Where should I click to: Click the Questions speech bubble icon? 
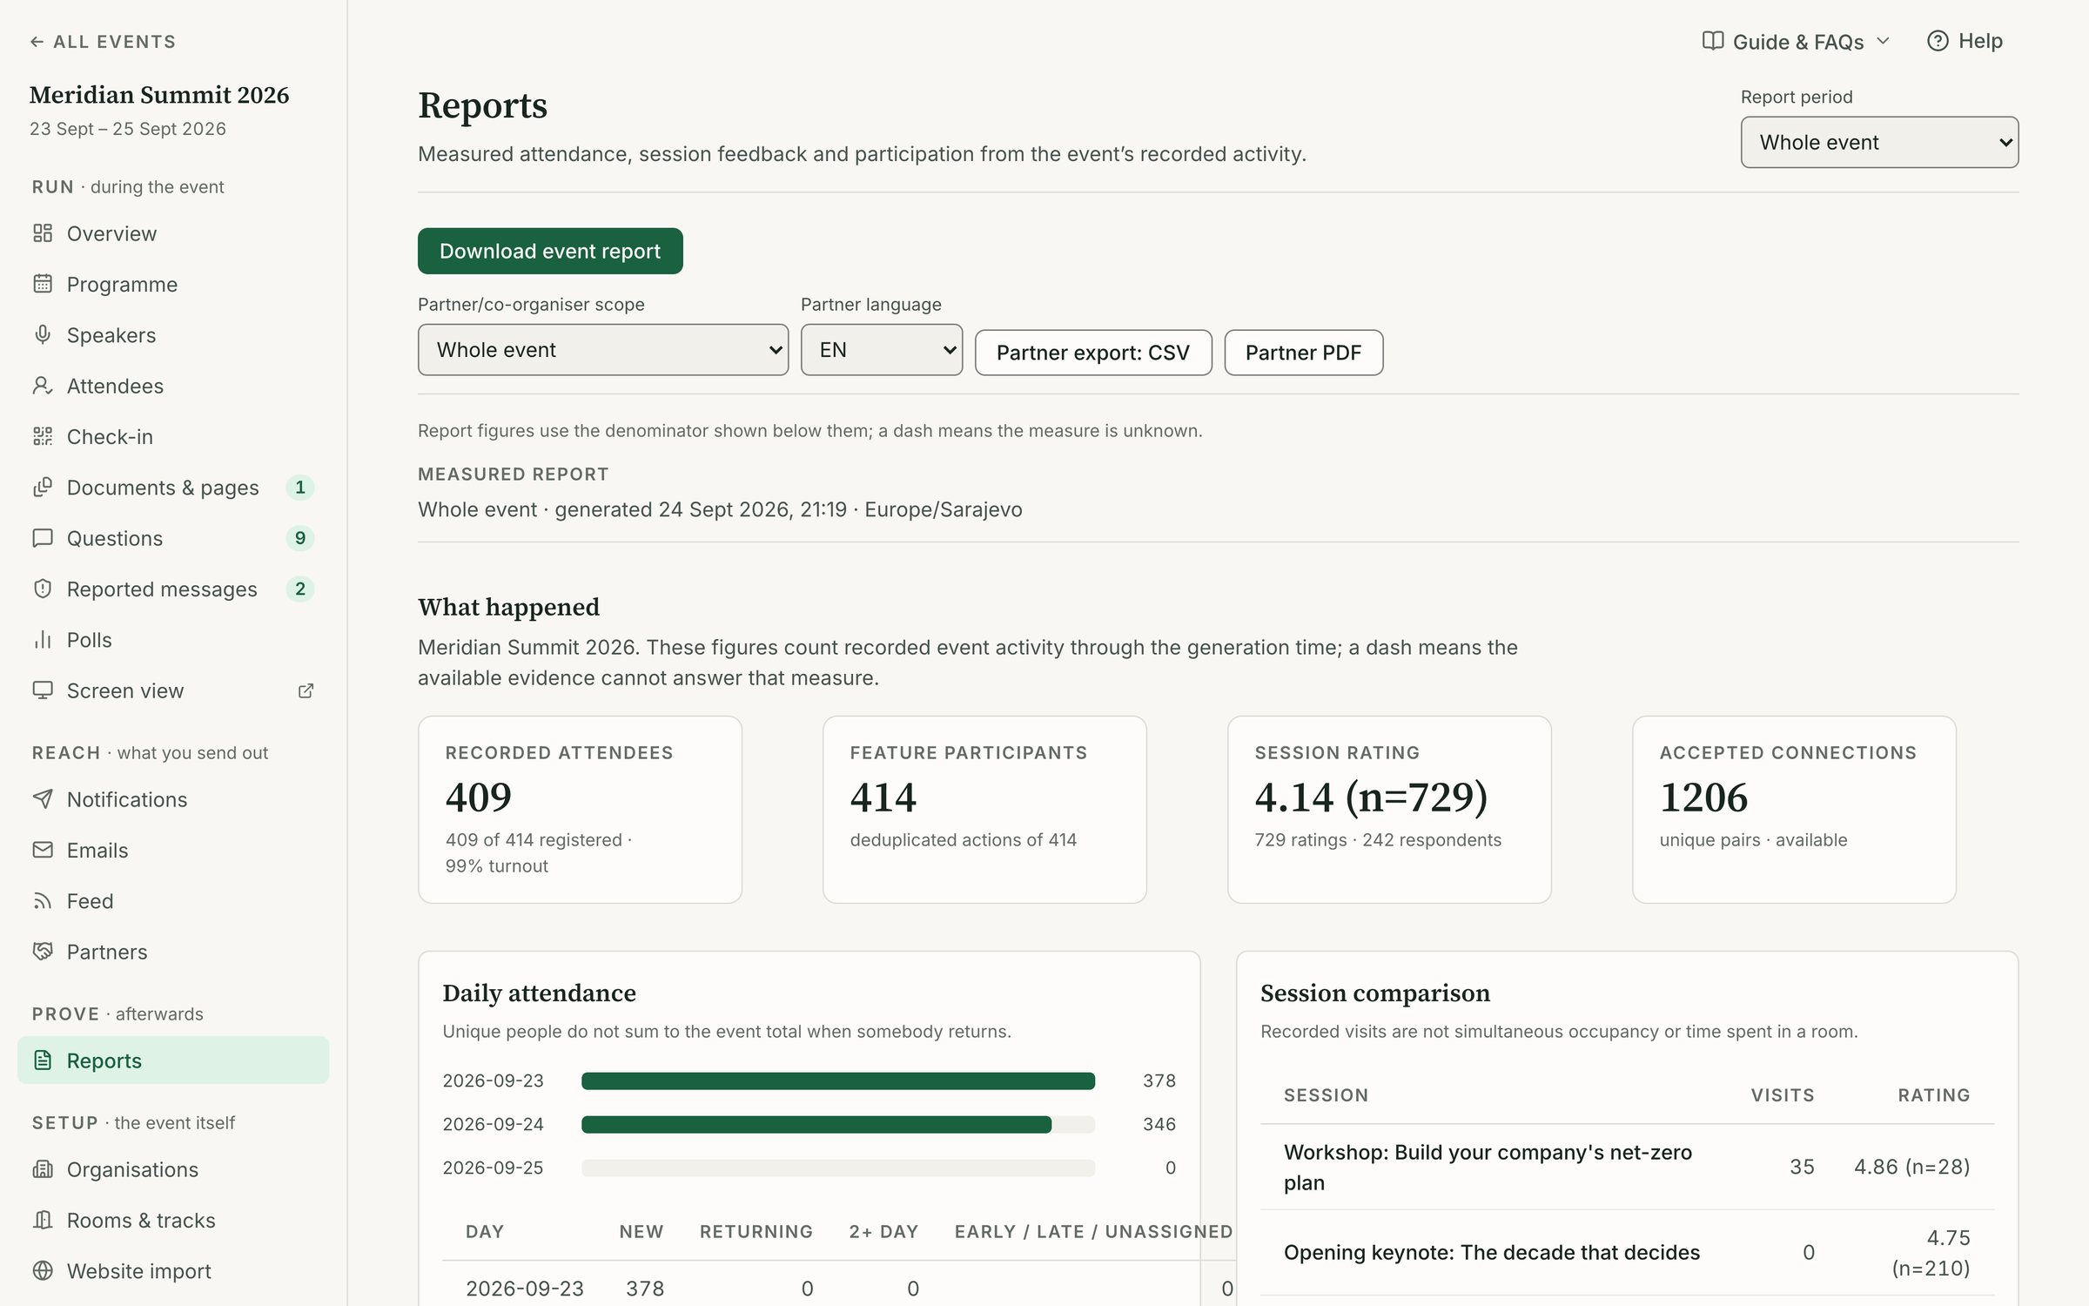click(x=43, y=538)
